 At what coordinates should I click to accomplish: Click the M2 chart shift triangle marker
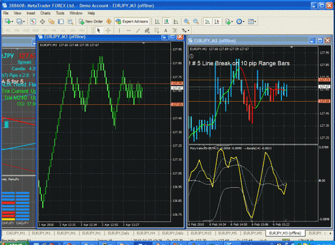pyautogui.click(x=292, y=47)
